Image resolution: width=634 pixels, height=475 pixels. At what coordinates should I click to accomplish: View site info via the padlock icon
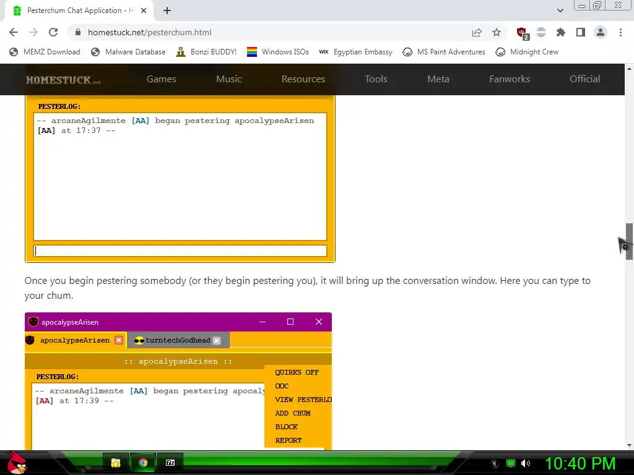pos(79,32)
